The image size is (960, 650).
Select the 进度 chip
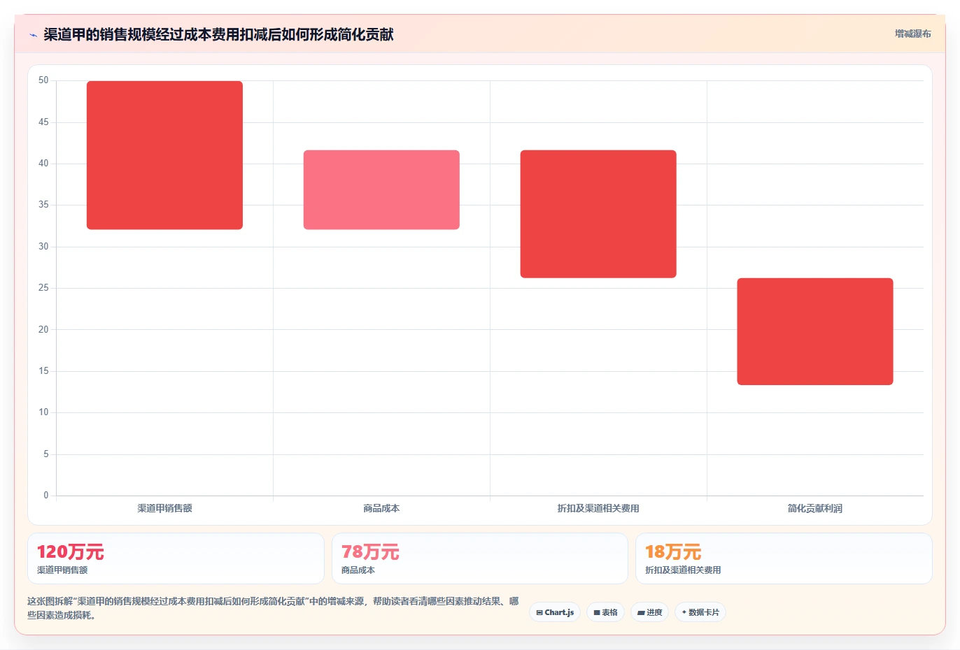(x=649, y=612)
